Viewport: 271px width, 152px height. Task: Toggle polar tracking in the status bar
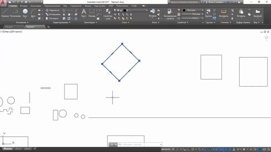pyautogui.click(x=193, y=149)
